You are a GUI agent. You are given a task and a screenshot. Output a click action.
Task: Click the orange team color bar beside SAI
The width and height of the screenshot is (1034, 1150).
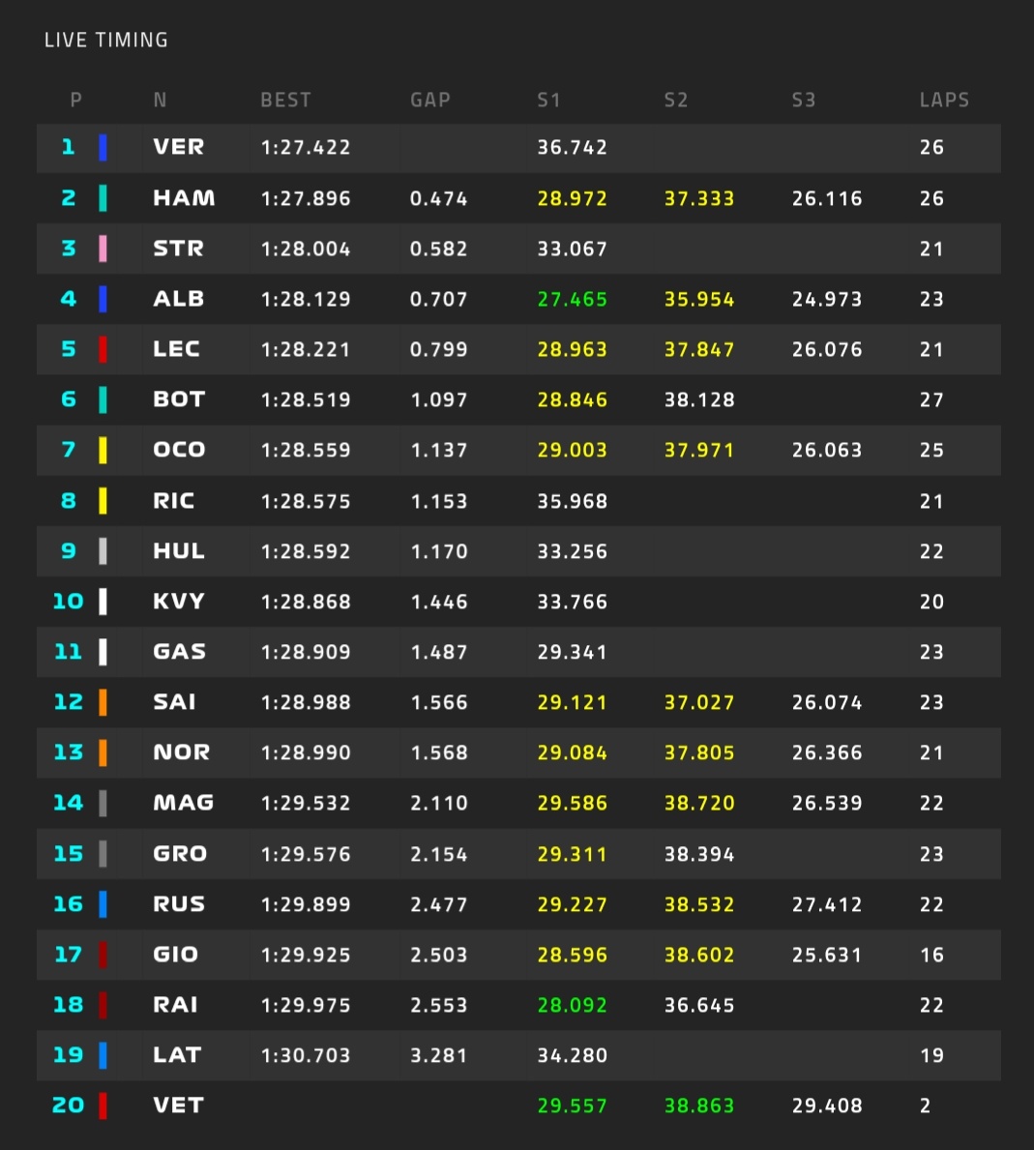[103, 702]
